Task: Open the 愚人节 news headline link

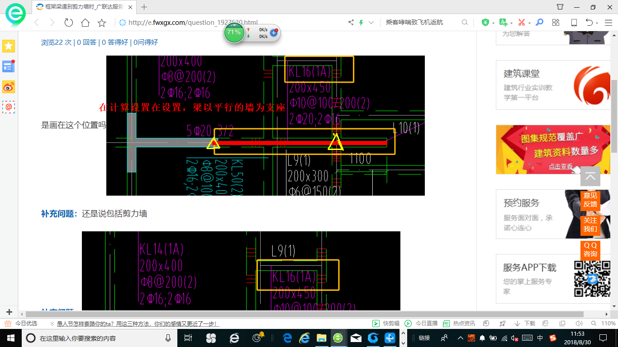Action: point(138,324)
